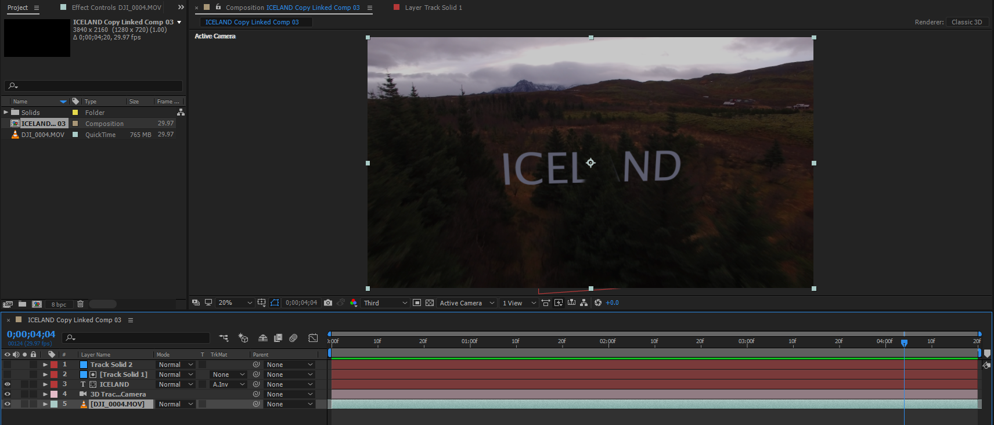
Task: Click the Primary Viewer monitor icon
Action: (x=208, y=302)
